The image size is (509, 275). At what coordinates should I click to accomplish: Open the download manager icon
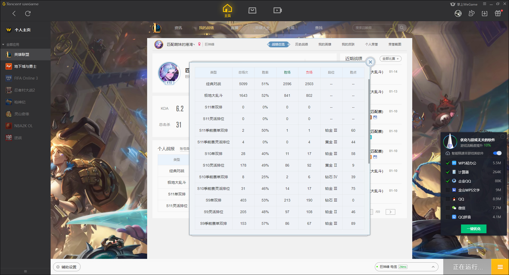click(485, 13)
